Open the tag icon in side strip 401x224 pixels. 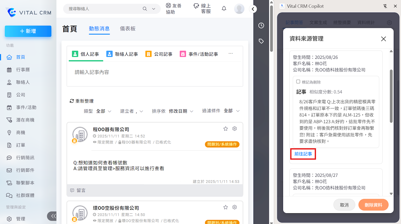coord(261,41)
